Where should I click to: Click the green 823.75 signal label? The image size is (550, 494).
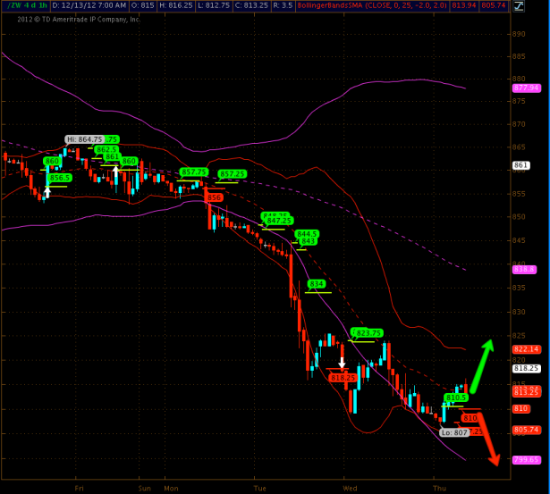pos(369,332)
